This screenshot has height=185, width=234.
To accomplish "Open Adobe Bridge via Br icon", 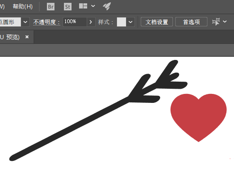I will coord(51,7).
